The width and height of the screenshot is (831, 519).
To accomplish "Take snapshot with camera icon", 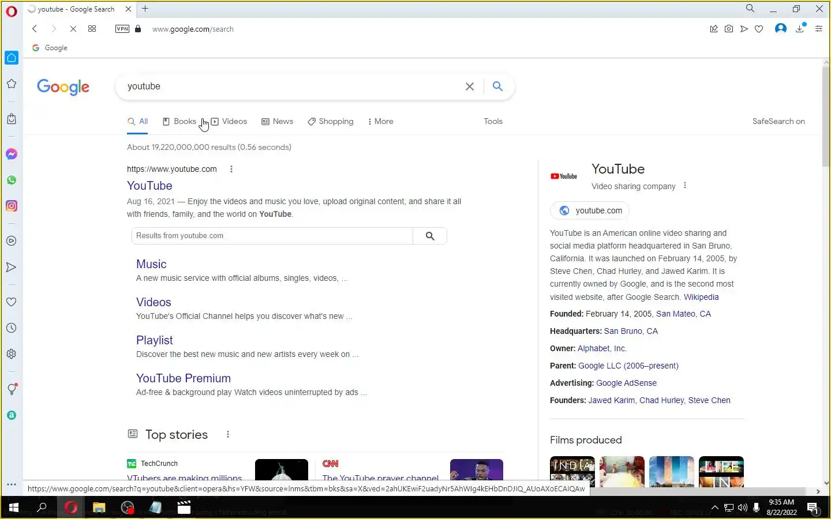I will pos(729,29).
